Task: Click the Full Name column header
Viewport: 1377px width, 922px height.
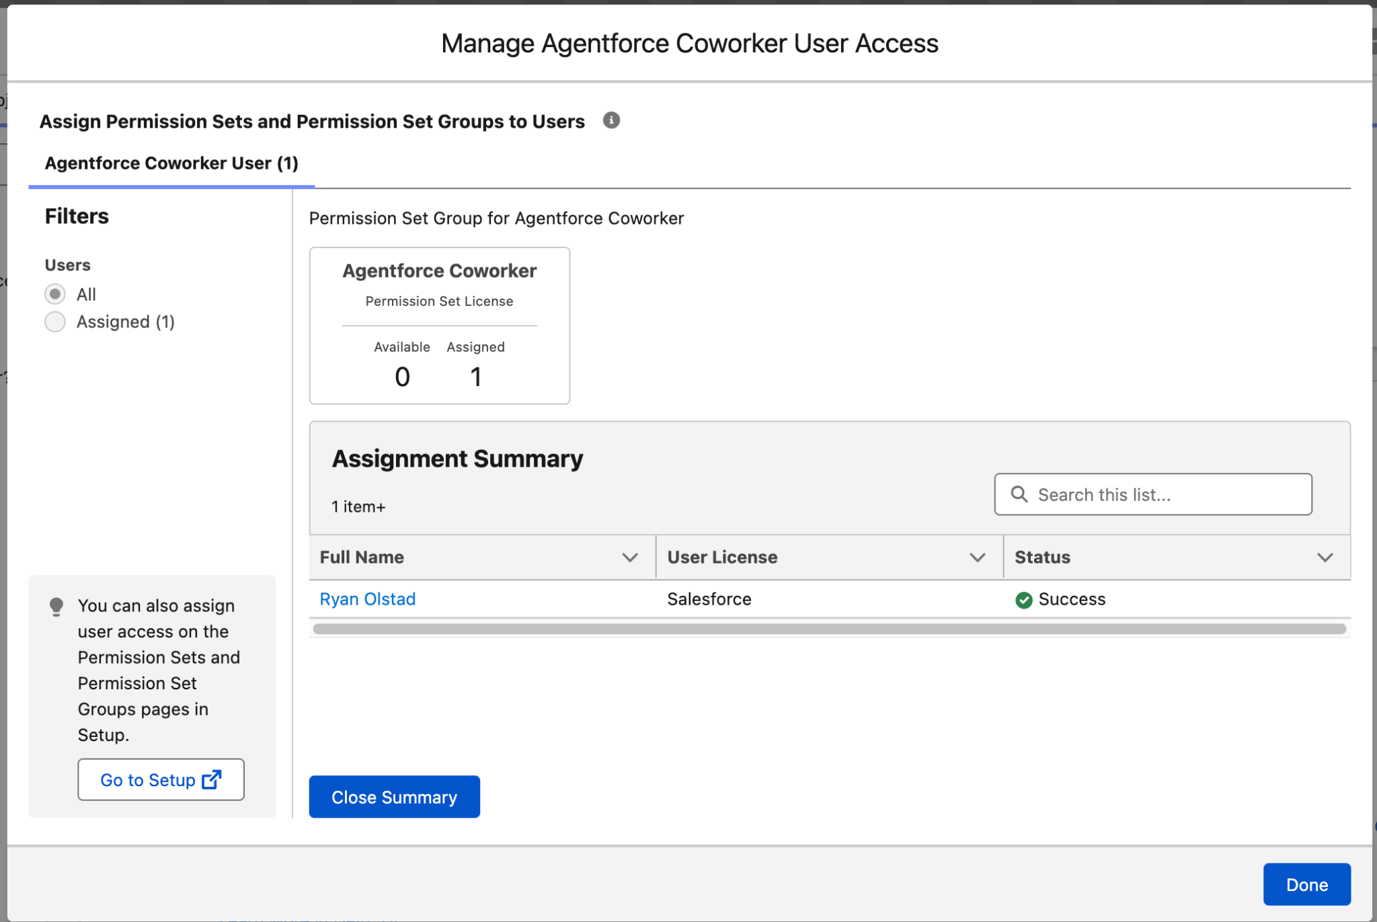Action: (482, 558)
